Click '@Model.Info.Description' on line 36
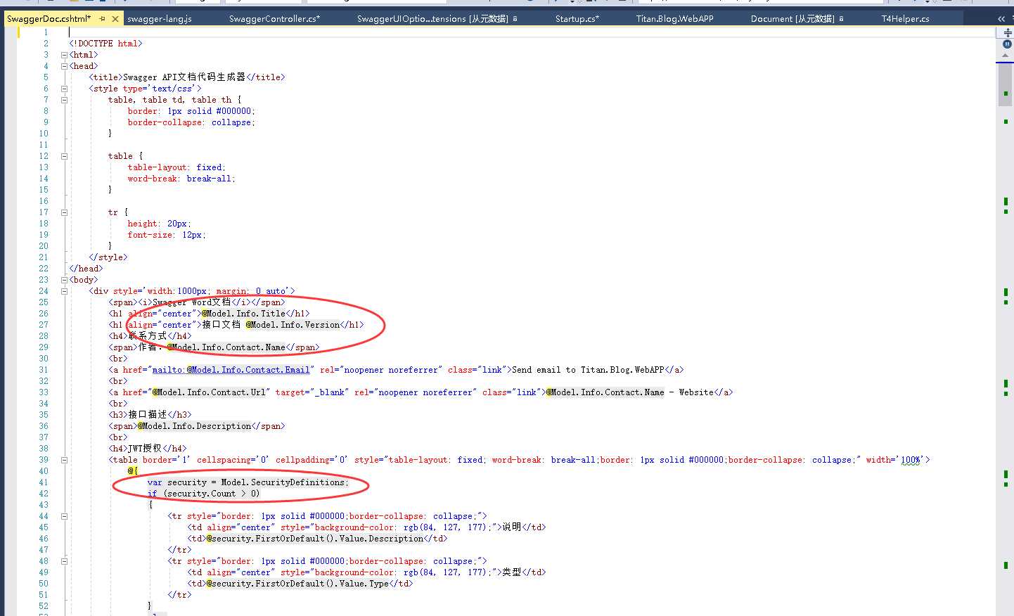Image resolution: width=1014 pixels, height=616 pixels. point(194,426)
